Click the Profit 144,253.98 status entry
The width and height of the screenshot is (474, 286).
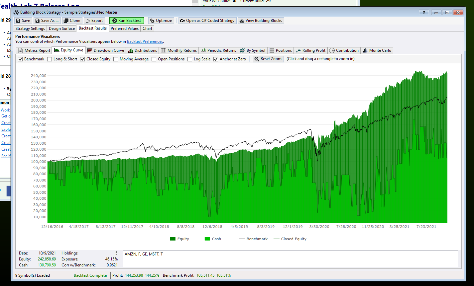(136, 275)
